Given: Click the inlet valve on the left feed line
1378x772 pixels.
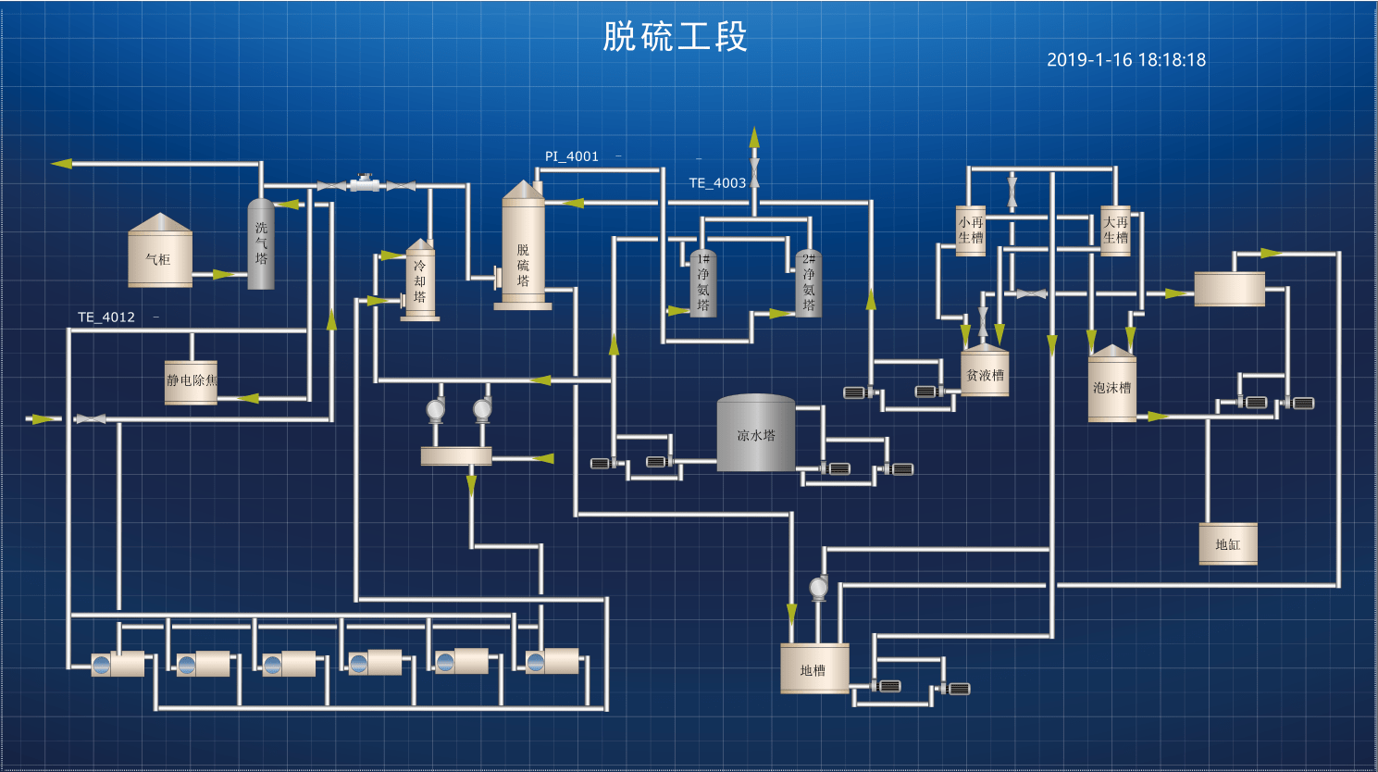Looking at the screenshot, I should pyautogui.click(x=90, y=419).
